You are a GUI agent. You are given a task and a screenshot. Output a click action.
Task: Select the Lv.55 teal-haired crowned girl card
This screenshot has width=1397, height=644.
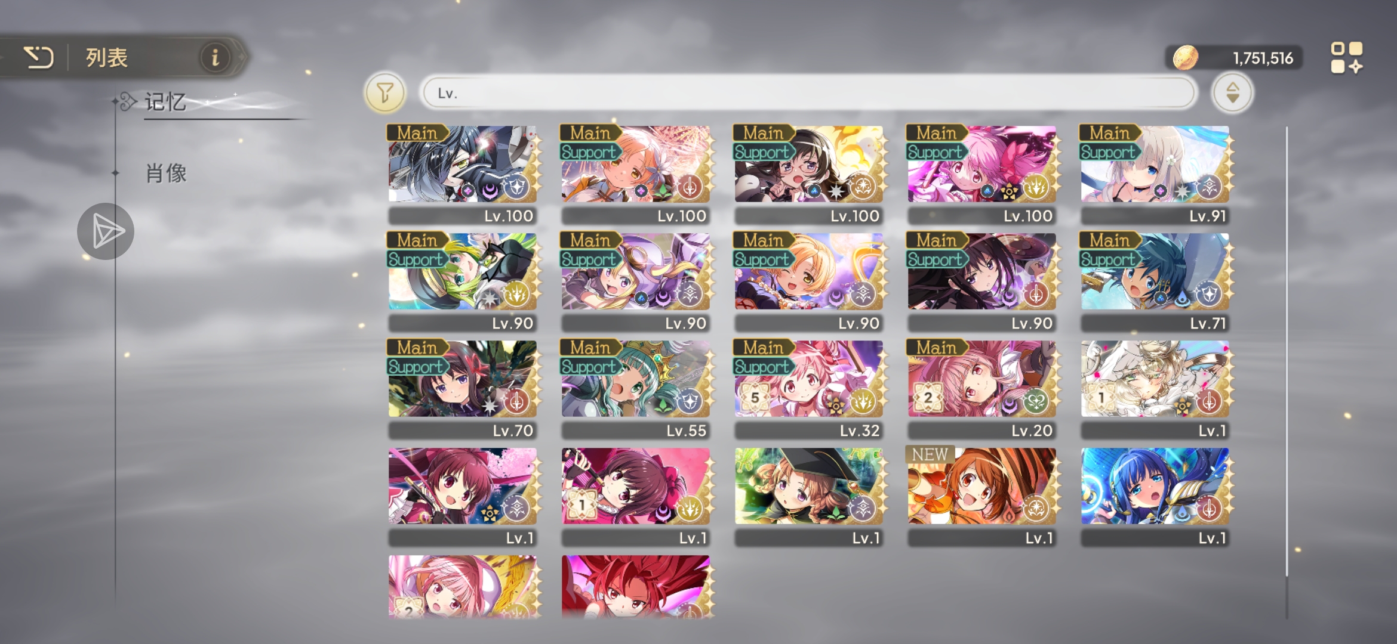pos(635,389)
